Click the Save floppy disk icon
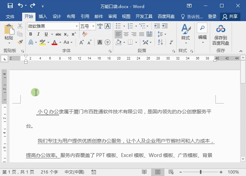 (x=10, y=6)
